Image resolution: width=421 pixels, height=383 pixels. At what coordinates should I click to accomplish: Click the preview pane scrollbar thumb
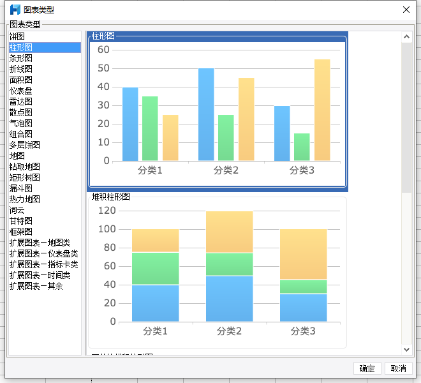(x=406, y=117)
